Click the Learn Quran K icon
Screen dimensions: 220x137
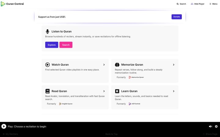coord(117,91)
